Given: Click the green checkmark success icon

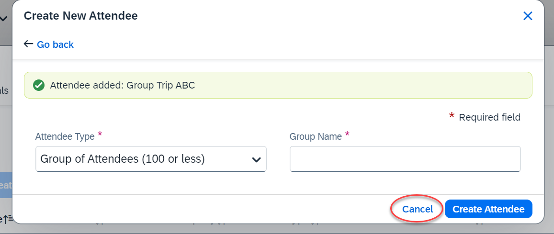Looking at the screenshot, I should pos(38,85).
